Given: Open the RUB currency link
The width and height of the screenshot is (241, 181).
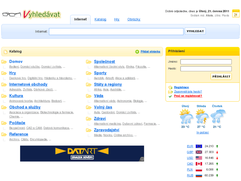Looking at the screenshot, I should [190, 176].
